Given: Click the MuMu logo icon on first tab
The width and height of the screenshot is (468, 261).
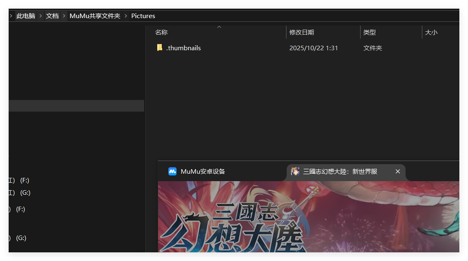Looking at the screenshot, I should (172, 171).
